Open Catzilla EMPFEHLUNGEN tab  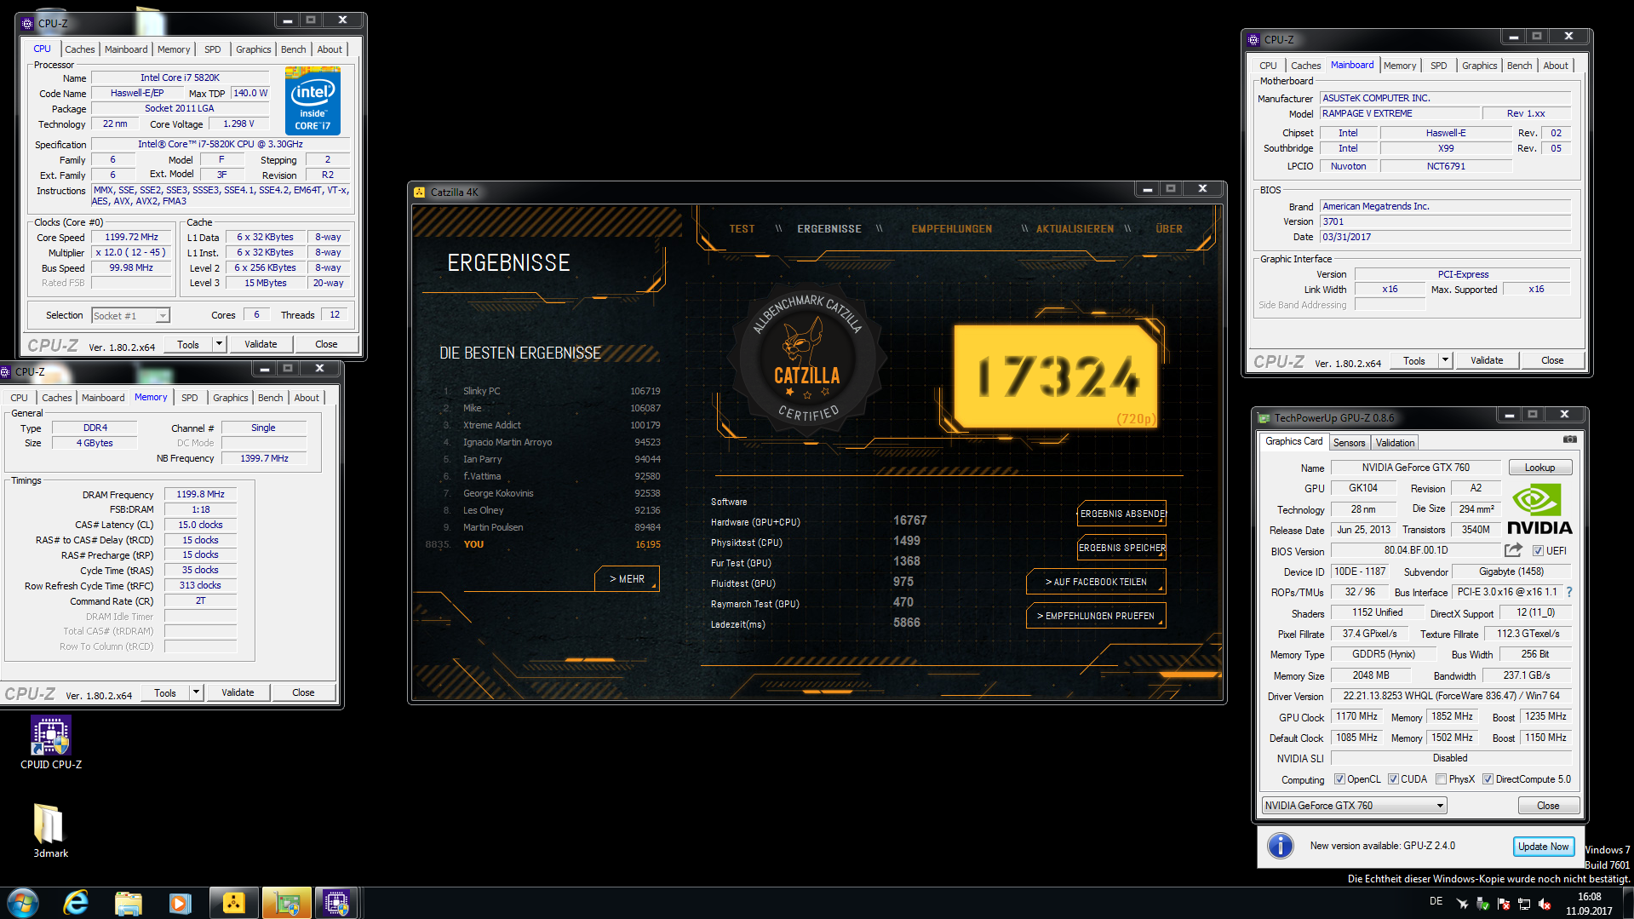coord(951,229)
